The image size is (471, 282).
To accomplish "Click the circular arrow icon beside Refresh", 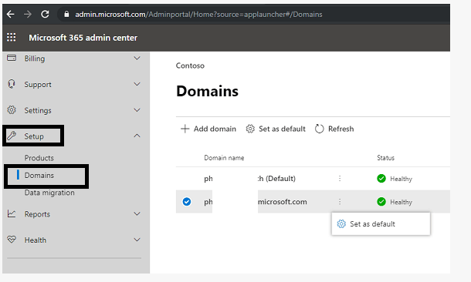I will coord(320,129).
